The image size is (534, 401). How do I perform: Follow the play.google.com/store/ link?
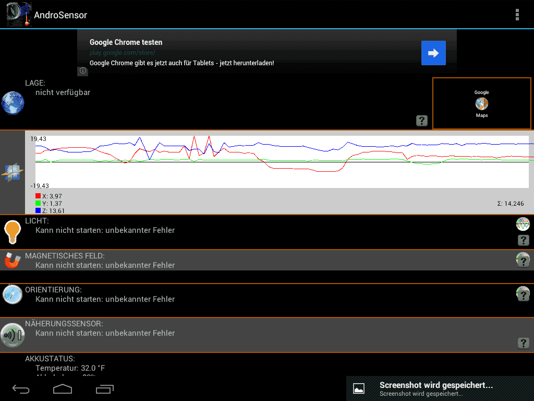tap(122, 53)
